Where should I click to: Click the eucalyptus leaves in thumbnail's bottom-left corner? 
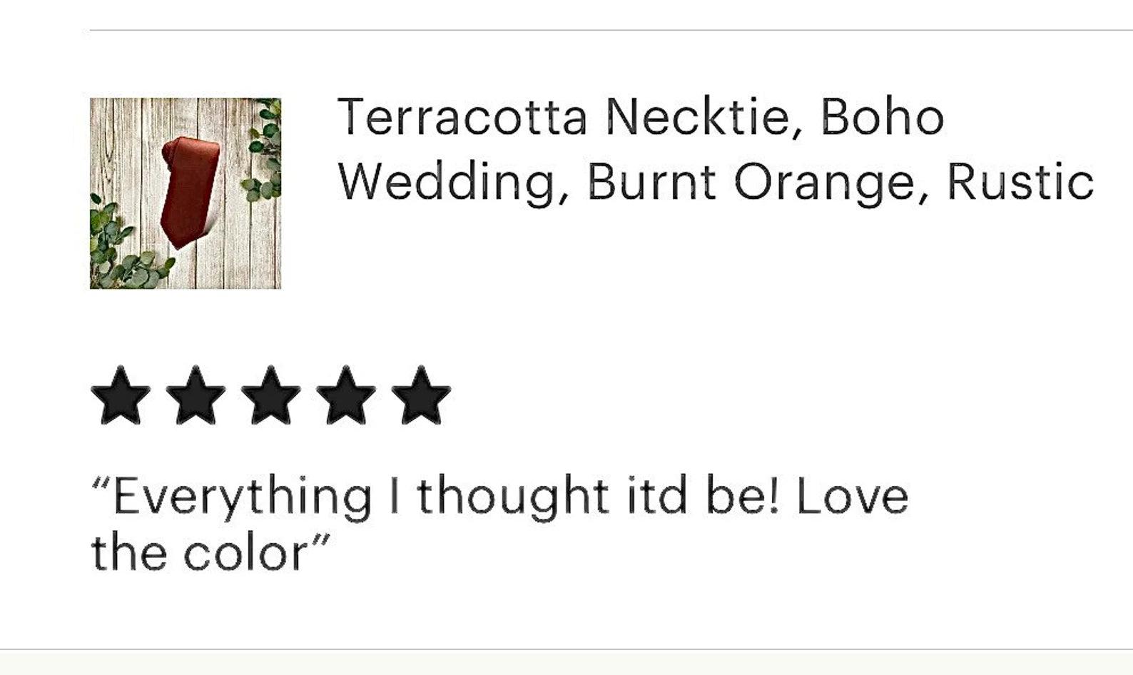click(x=114, y=250)
